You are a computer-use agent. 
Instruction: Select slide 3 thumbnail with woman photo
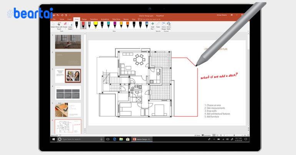[68, 76]
